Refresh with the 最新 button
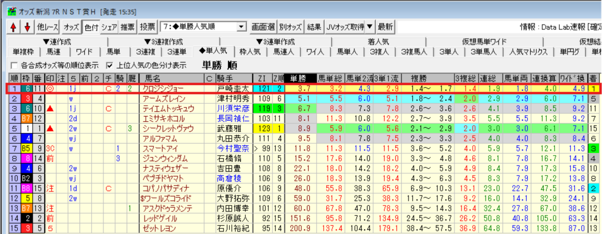This screenshot has height=234, width=602. point(385,27)
